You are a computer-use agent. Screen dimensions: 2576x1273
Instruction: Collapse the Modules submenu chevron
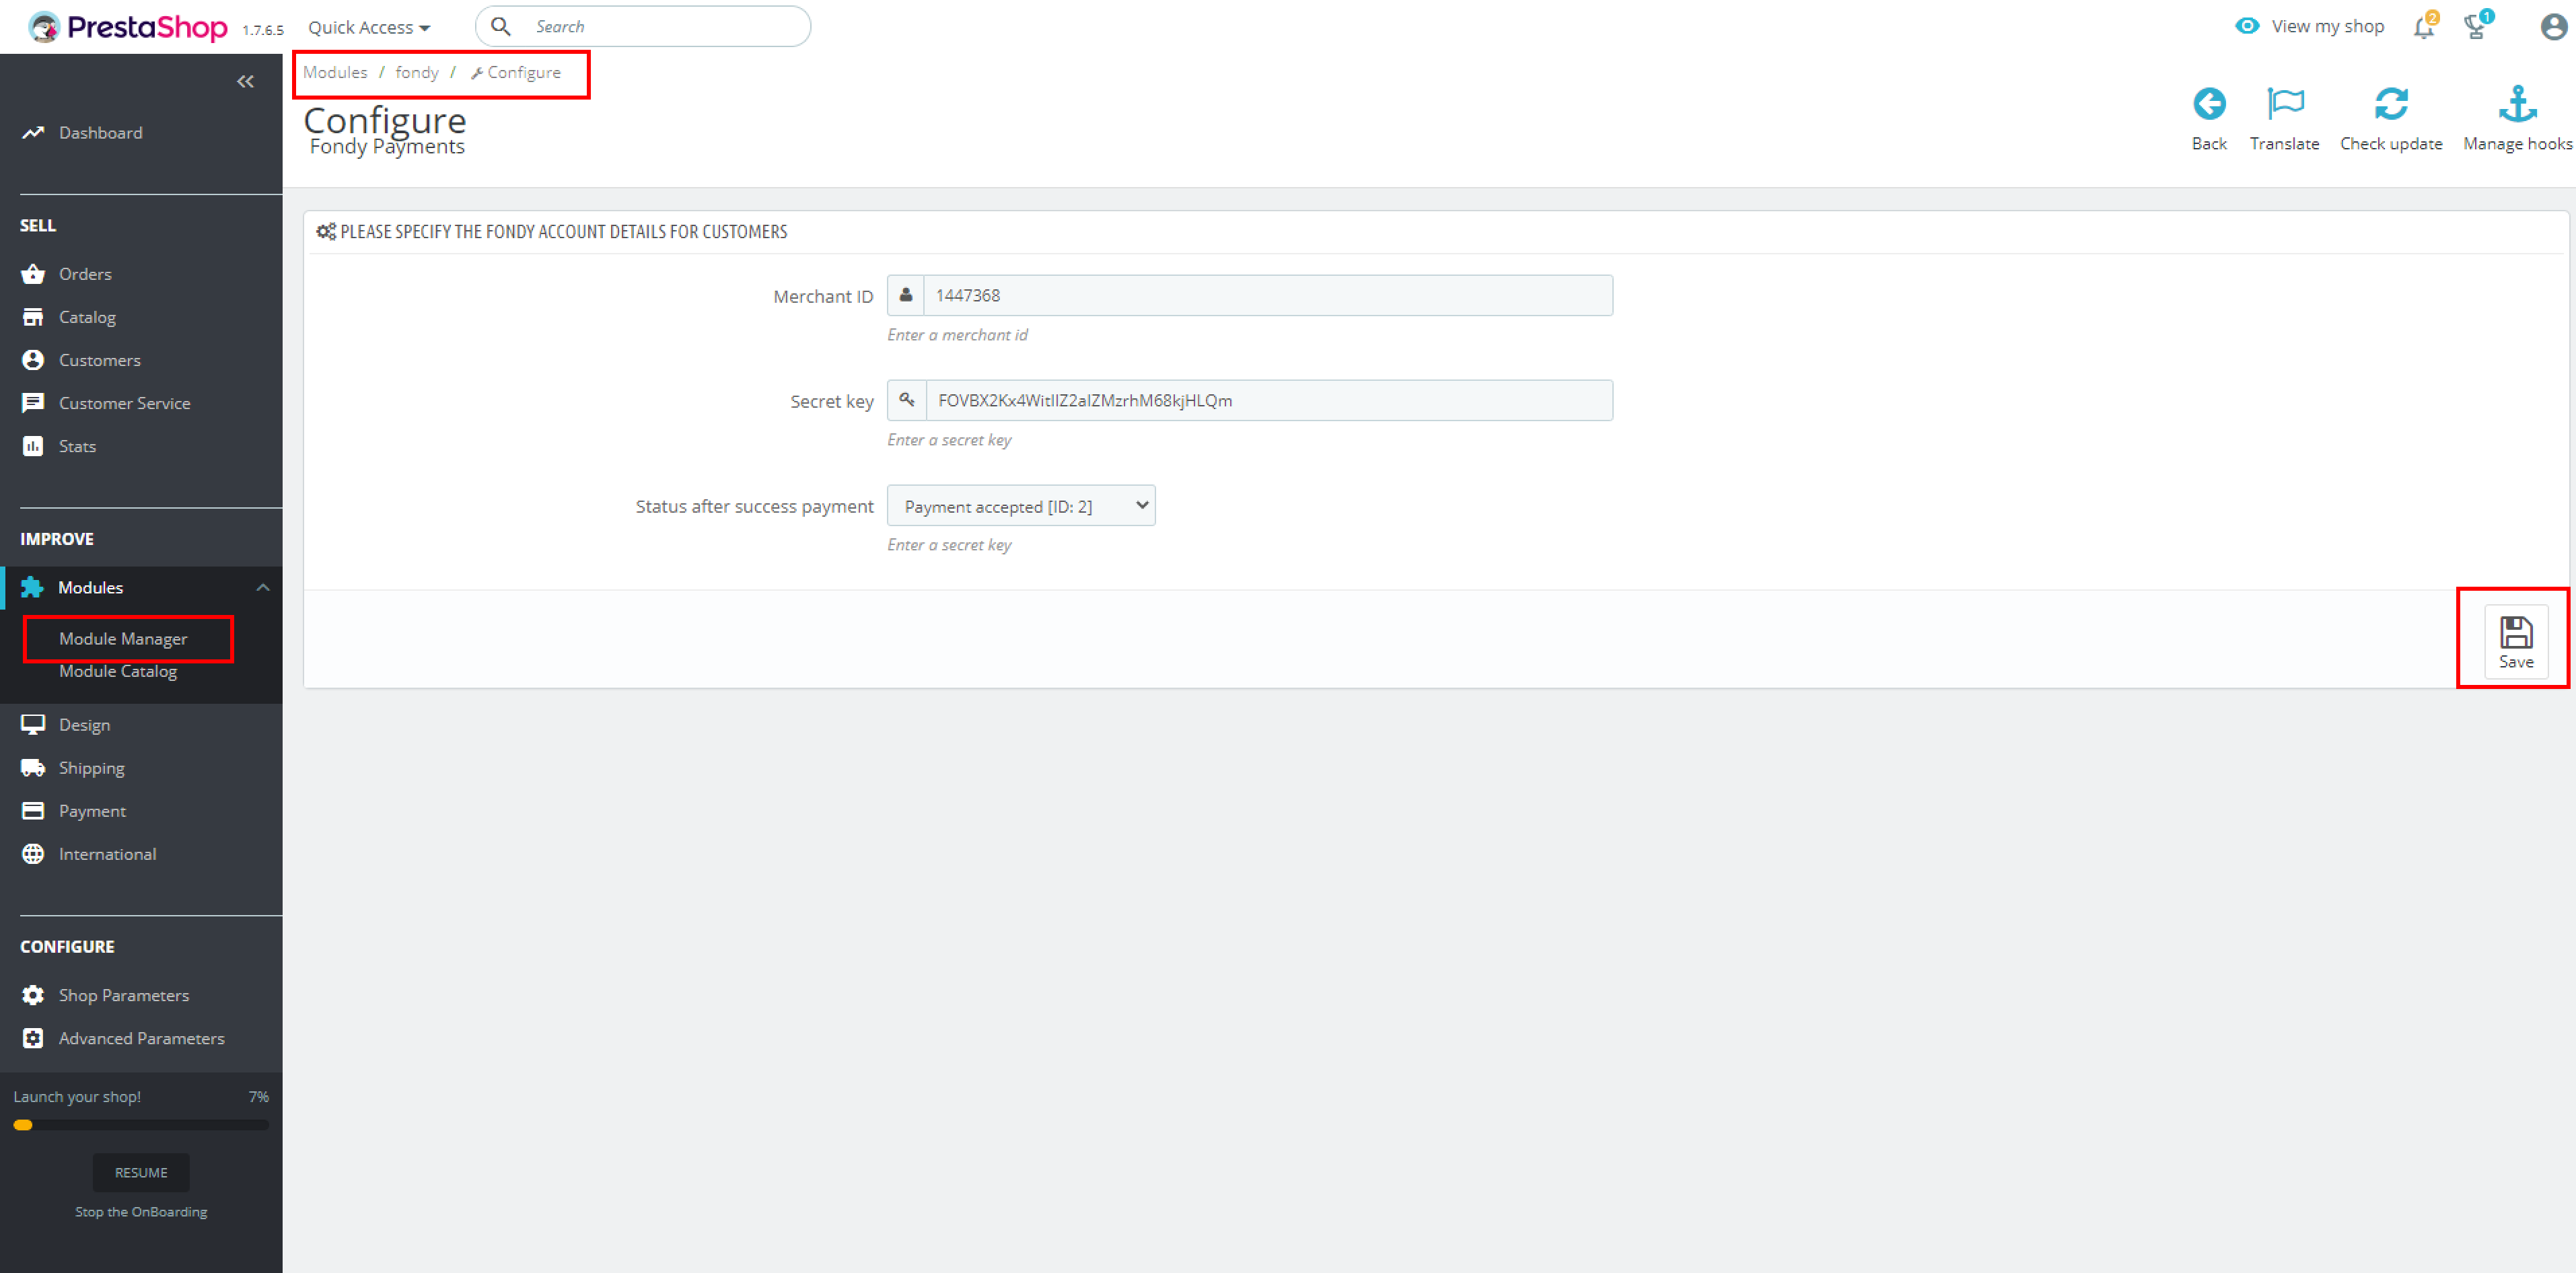click(263, 587)
